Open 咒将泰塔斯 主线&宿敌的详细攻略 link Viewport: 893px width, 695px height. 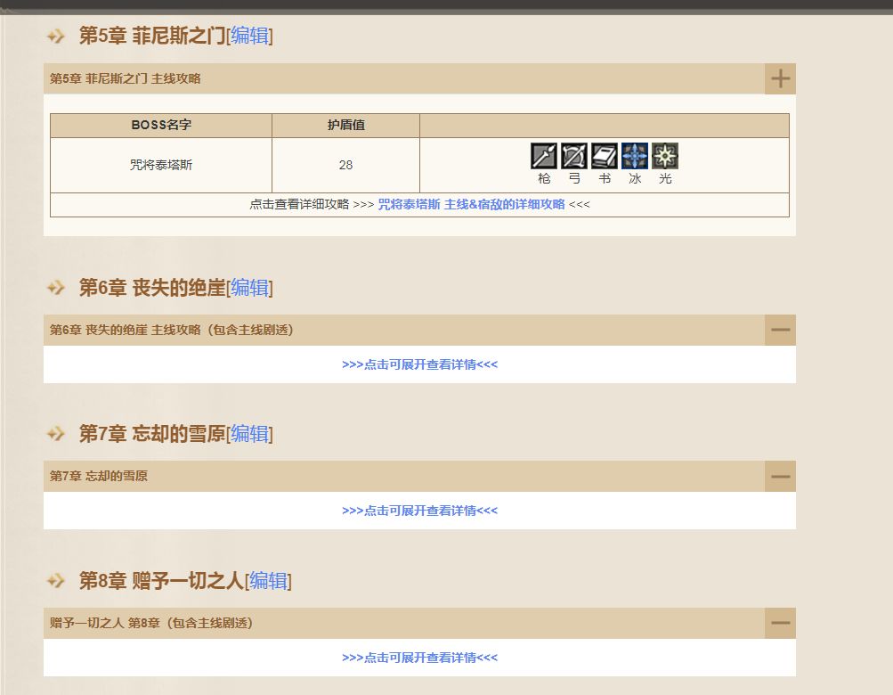click(x=472, y=204)
